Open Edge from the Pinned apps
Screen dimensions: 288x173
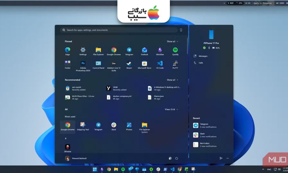tap(67, 51)
